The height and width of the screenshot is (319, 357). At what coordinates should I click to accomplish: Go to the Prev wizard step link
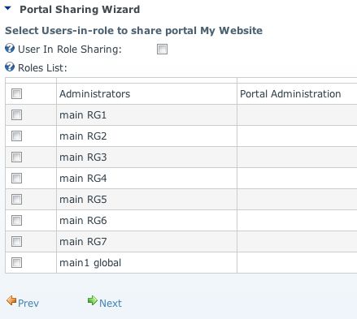28,304
